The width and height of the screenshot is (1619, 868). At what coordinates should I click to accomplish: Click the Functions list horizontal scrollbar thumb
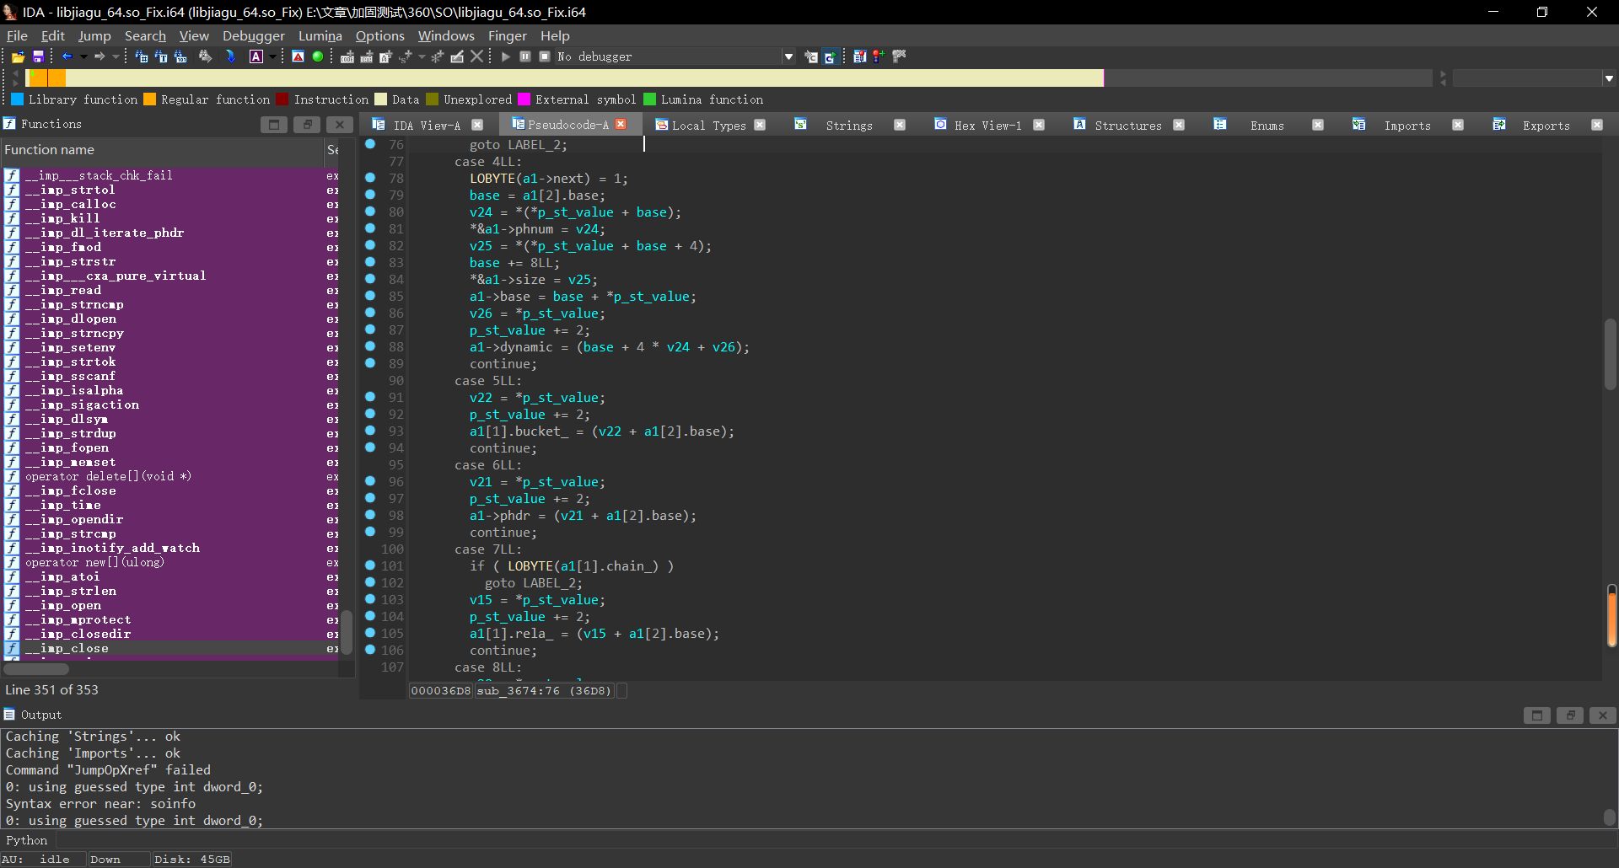(x=36, y=669)
